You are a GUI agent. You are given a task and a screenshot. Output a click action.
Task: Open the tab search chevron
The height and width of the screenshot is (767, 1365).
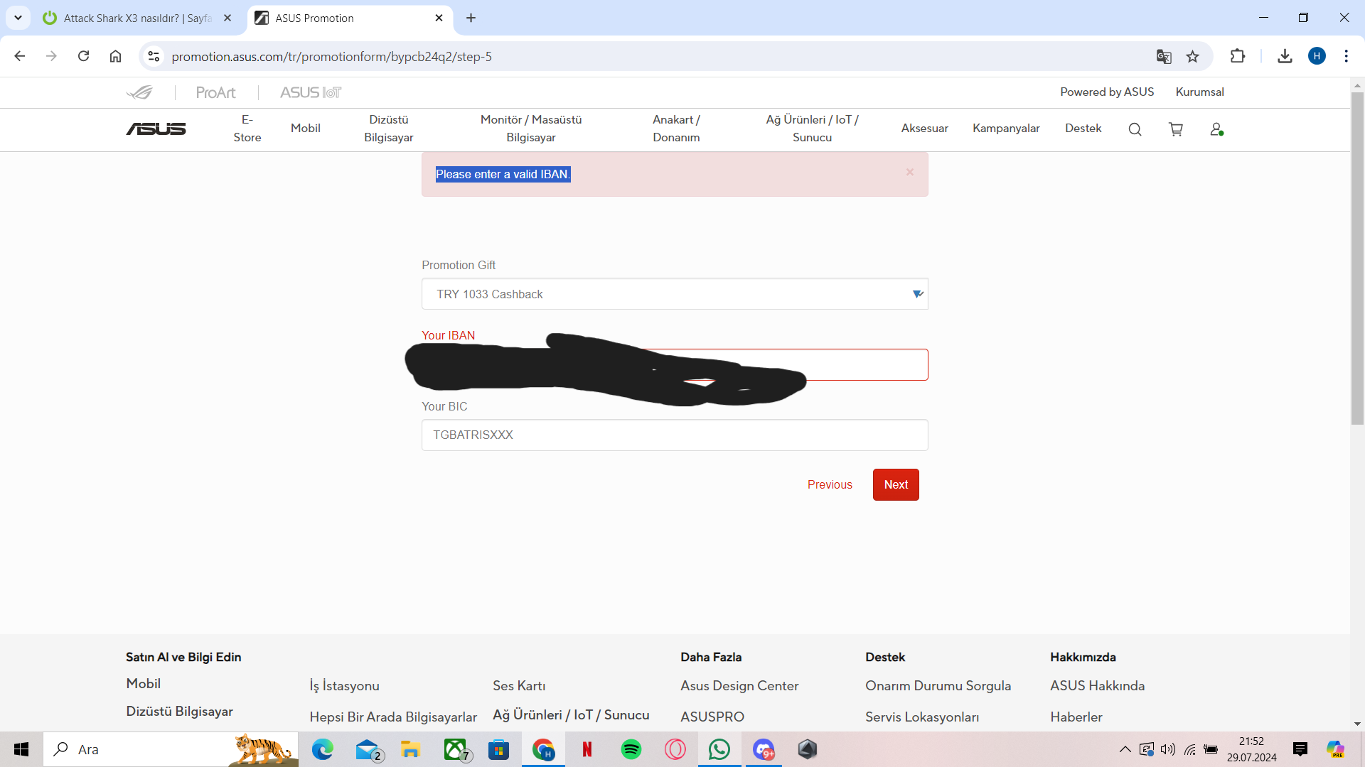point(18,18)
